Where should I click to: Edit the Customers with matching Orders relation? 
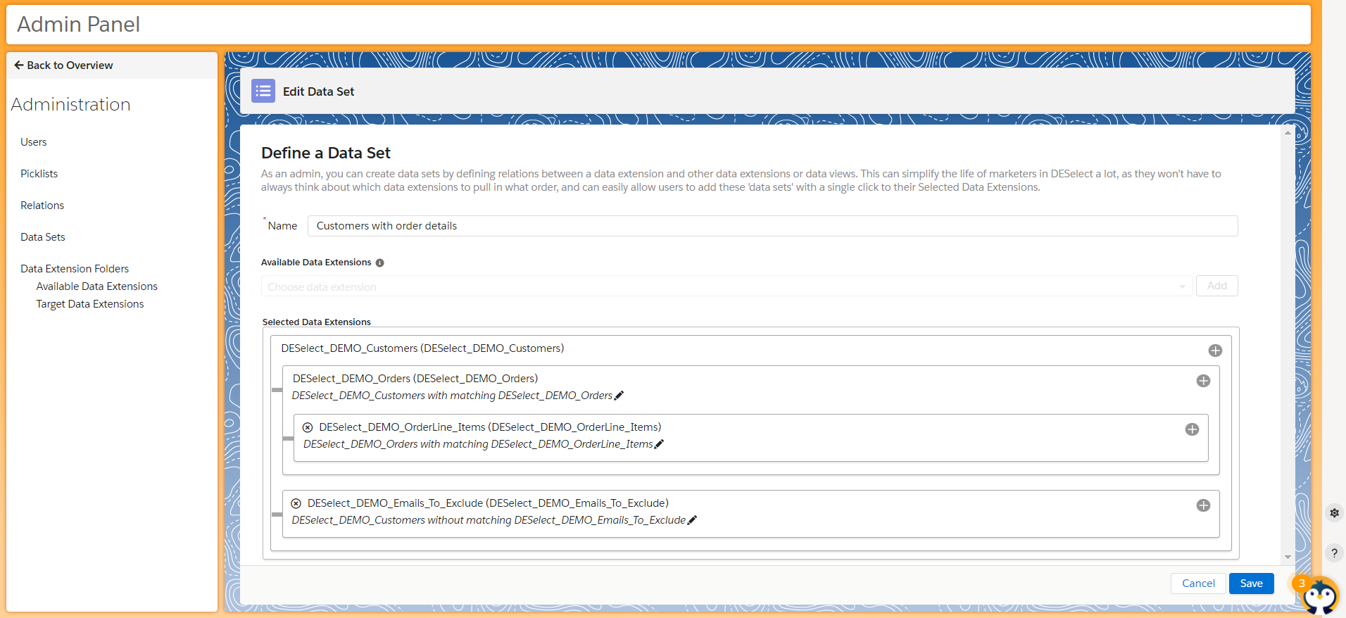[619, 396]
